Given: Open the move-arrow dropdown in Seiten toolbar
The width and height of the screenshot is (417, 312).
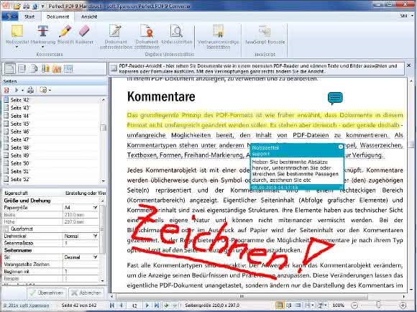Looking at the screenshot, I should 22,91.
